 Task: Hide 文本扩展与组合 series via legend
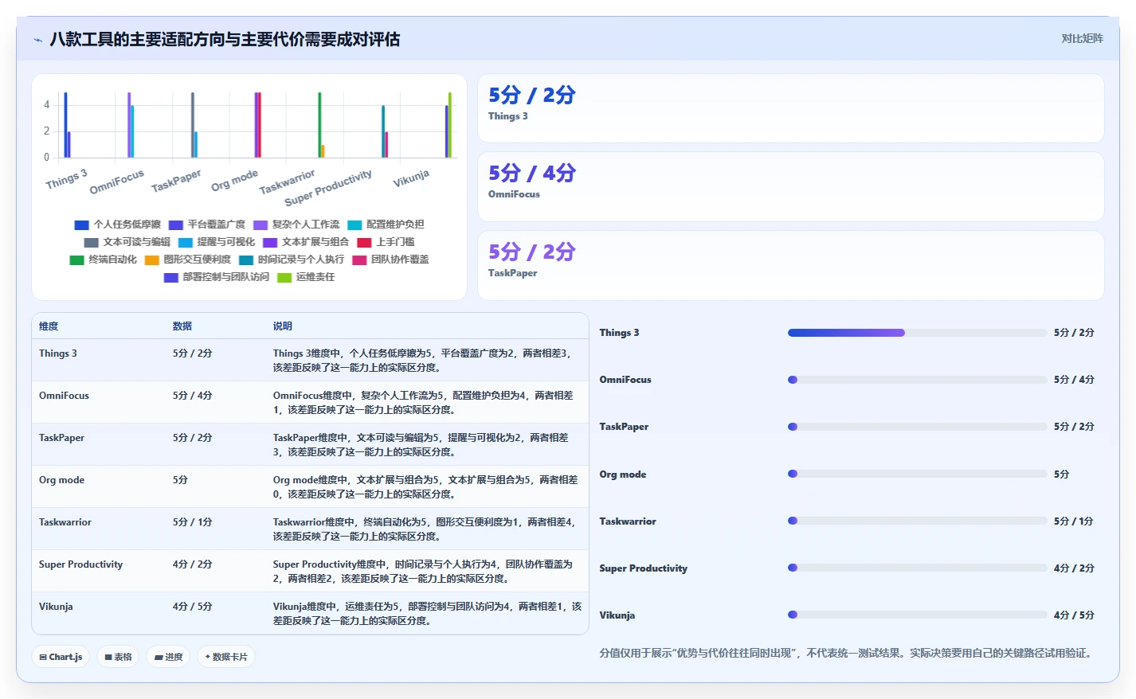coord(306,242)
